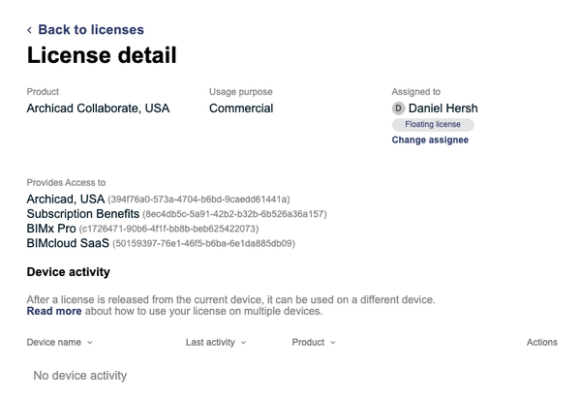Click the Daniel Hersh avatar icon
The image size is (581, 401).
point(398,108)
